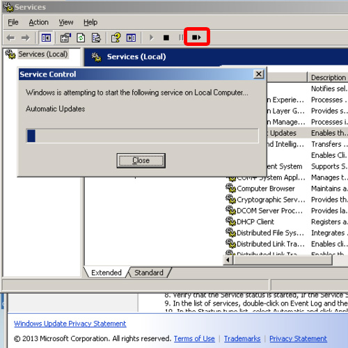Click the Description column header
Viewport: 348px width, 348px height.
(328, 77)
